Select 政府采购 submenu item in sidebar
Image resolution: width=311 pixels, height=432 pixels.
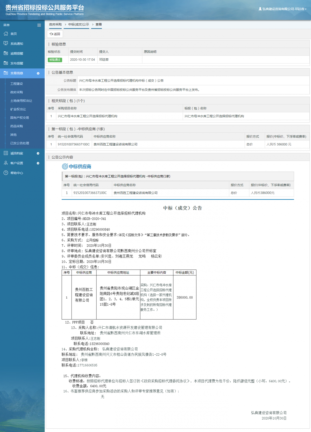click(x=17, y=92)
